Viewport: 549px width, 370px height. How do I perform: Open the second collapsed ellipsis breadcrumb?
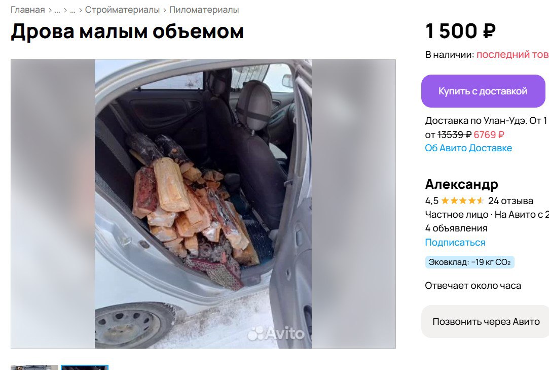point(73,10)
